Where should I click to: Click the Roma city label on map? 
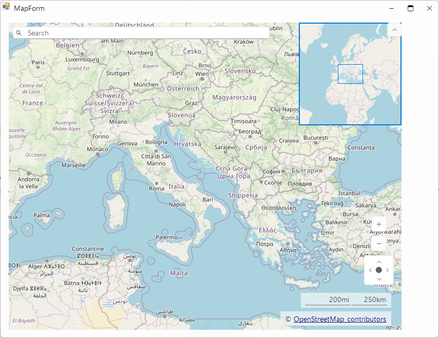point(157,189)
